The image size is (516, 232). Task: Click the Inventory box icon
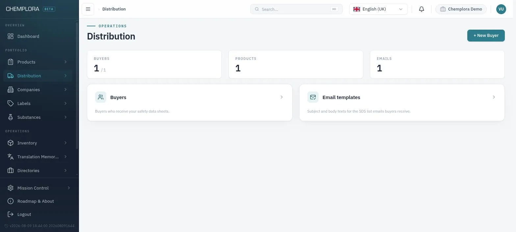pos(11,143)
